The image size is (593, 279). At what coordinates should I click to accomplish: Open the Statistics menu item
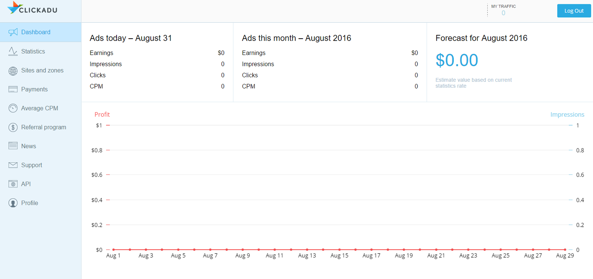[x=33, y=51]
